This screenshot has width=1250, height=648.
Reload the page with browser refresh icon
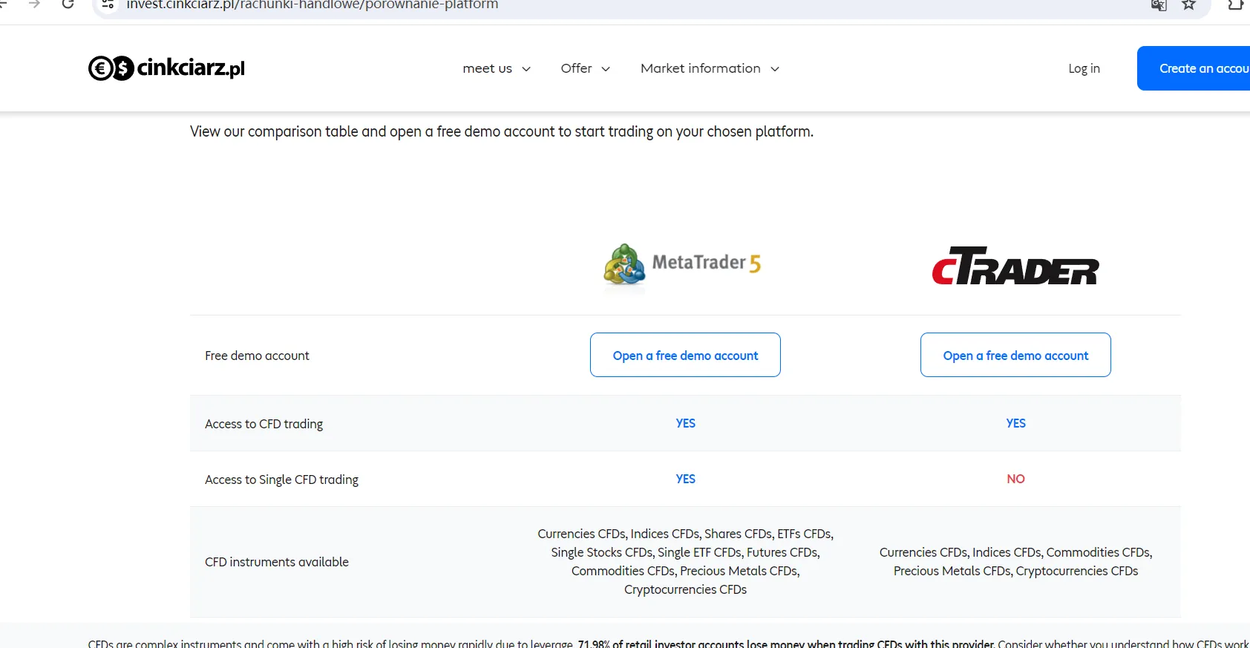[x=68, y=4]
